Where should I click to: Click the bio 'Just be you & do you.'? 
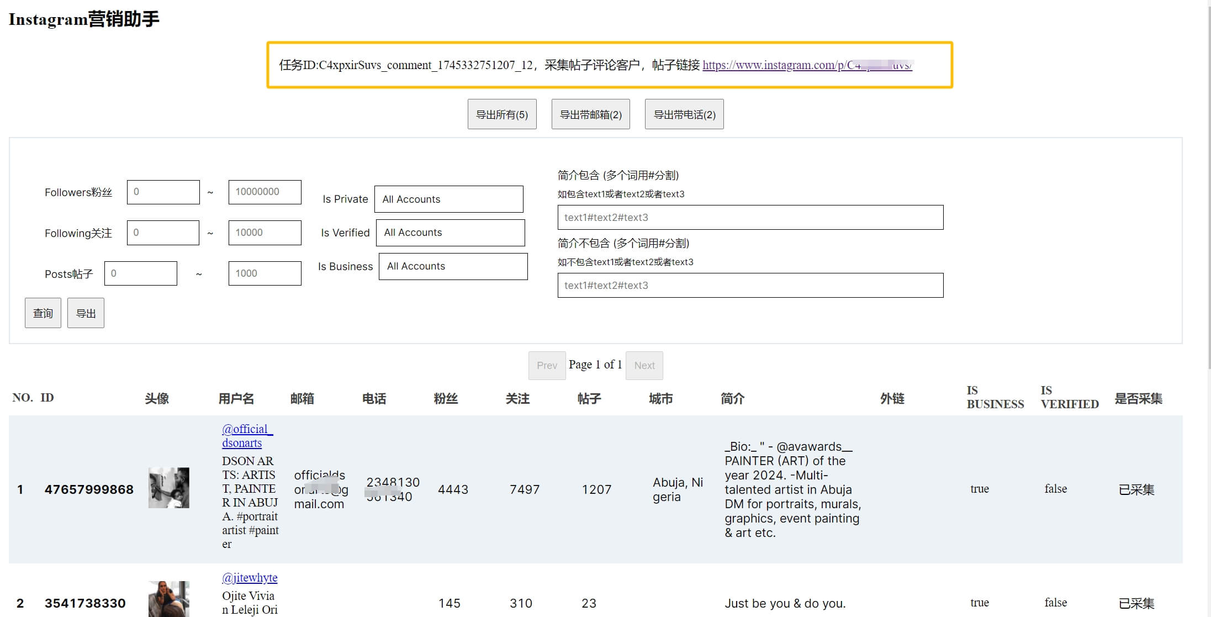click(x=785, y=603)
